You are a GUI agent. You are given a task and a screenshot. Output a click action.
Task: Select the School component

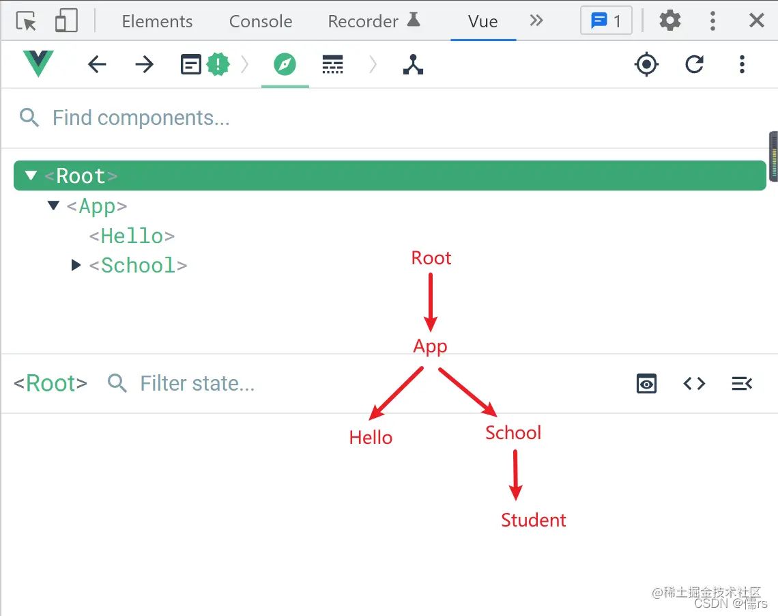point(138,266)
